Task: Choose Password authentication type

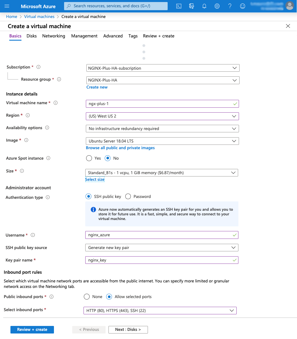Action: 128,196
